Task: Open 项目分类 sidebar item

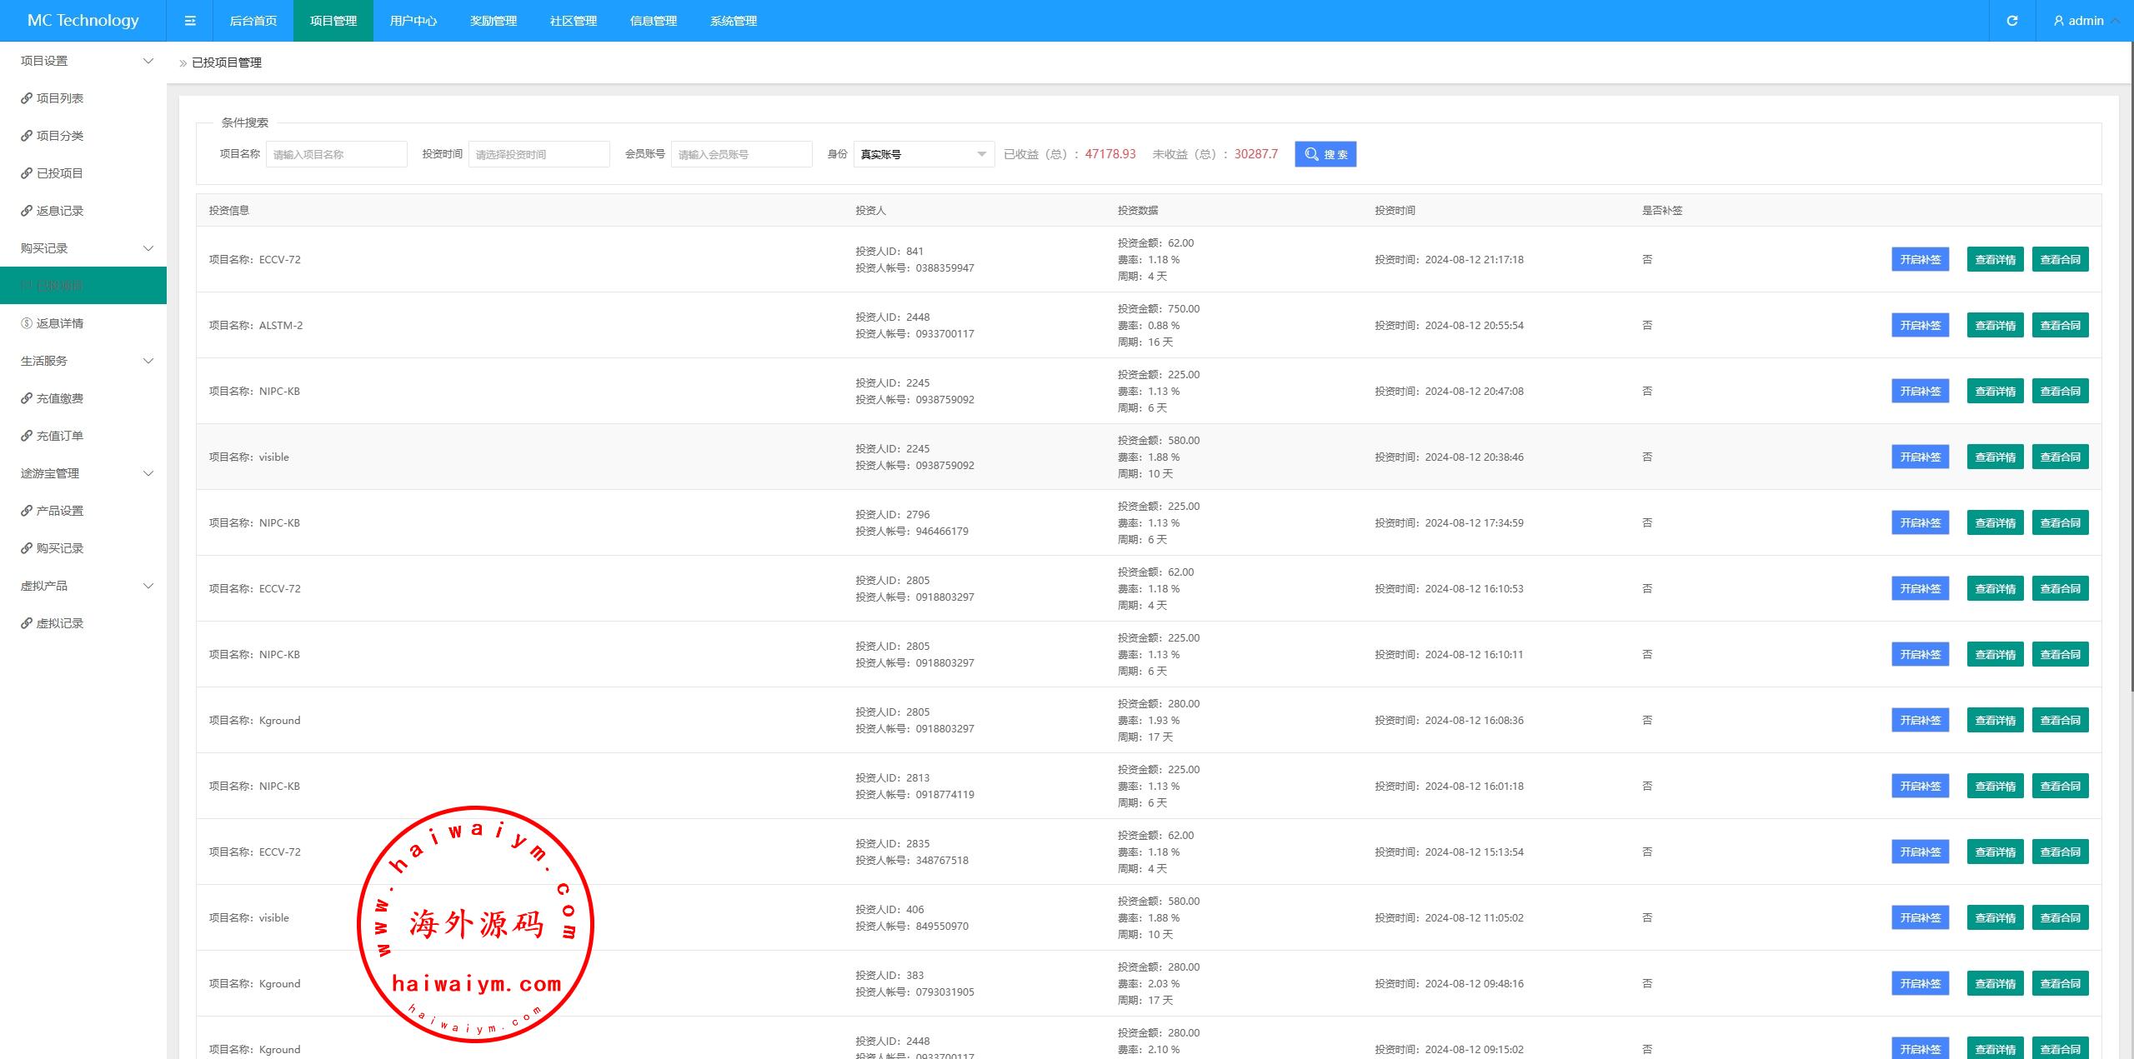Action: pos(59,136)
